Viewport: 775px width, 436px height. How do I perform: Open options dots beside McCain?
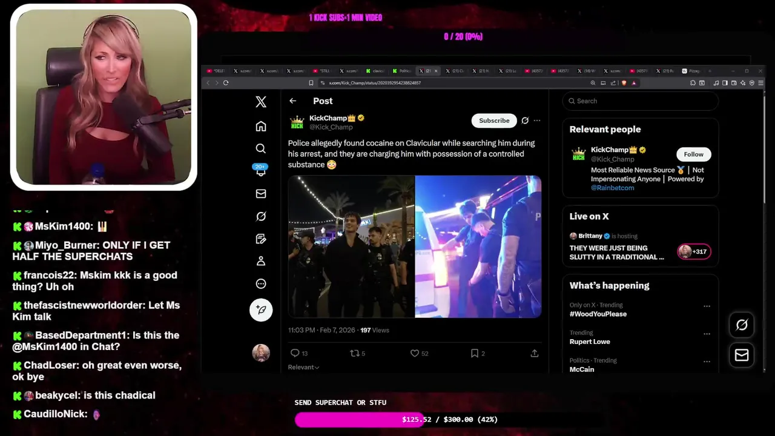pyautogui.click(x=707, y=362)
